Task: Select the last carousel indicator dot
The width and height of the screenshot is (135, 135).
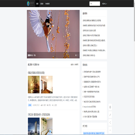Action: point(78,55)
